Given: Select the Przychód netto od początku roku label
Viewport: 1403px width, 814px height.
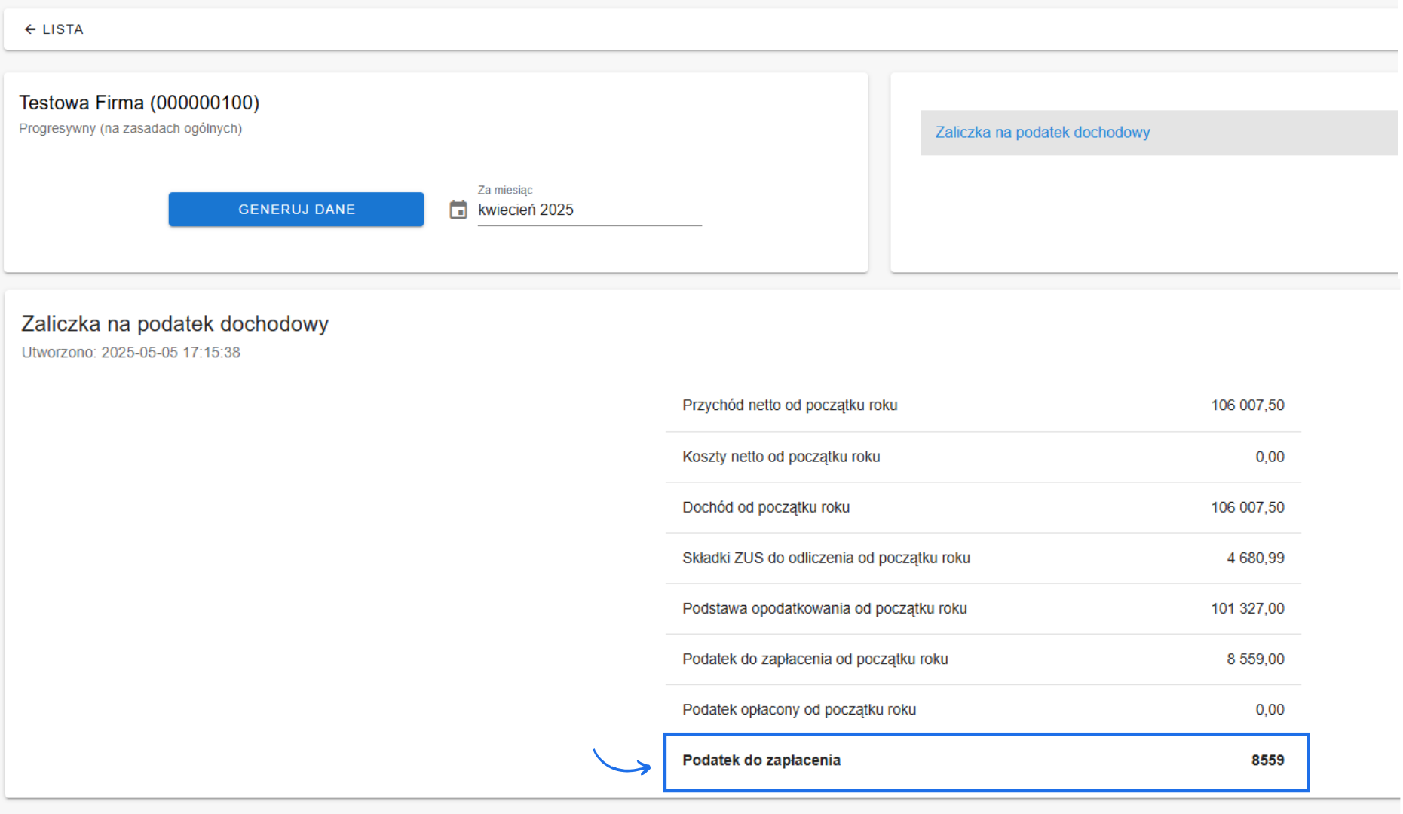Looking at the screenshot, I should (x=789, y=405).
